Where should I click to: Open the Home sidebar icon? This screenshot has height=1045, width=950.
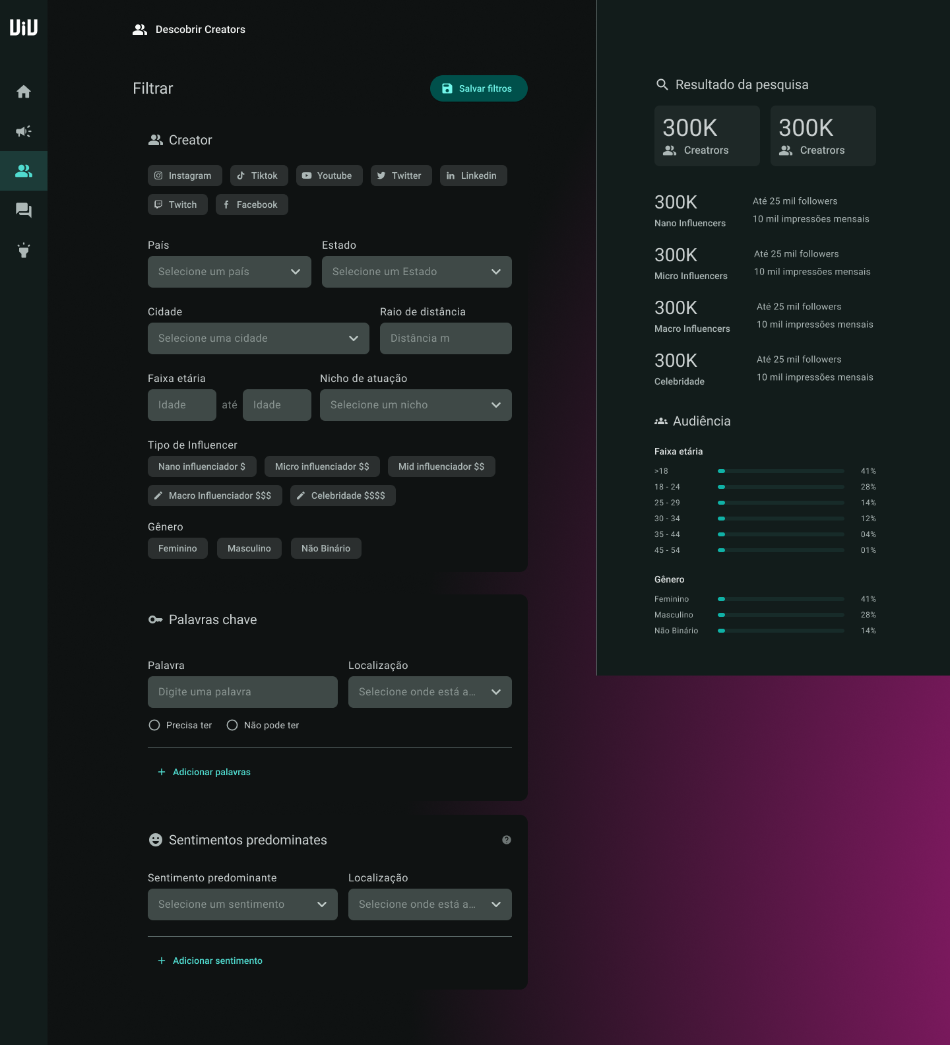[x=24, y=92]
